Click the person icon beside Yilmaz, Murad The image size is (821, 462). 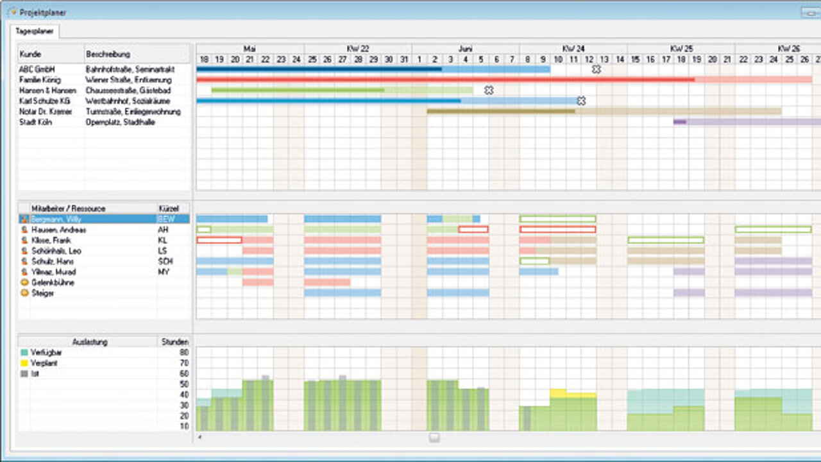24,272
